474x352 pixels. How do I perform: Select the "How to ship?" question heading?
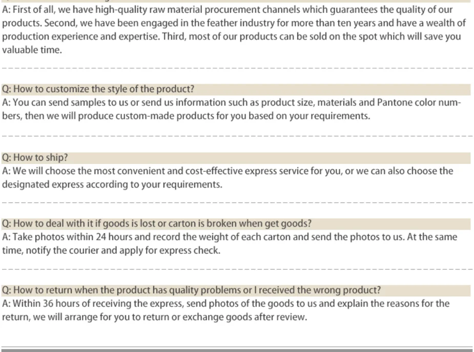tap(35, 158)
